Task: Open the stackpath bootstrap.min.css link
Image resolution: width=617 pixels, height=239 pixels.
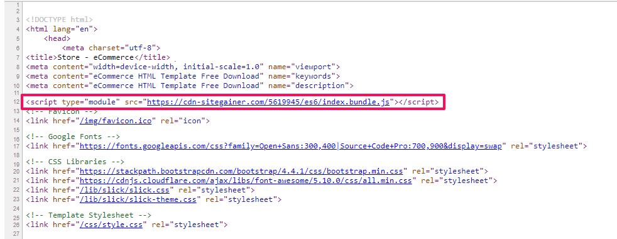Action: (242, 171)
